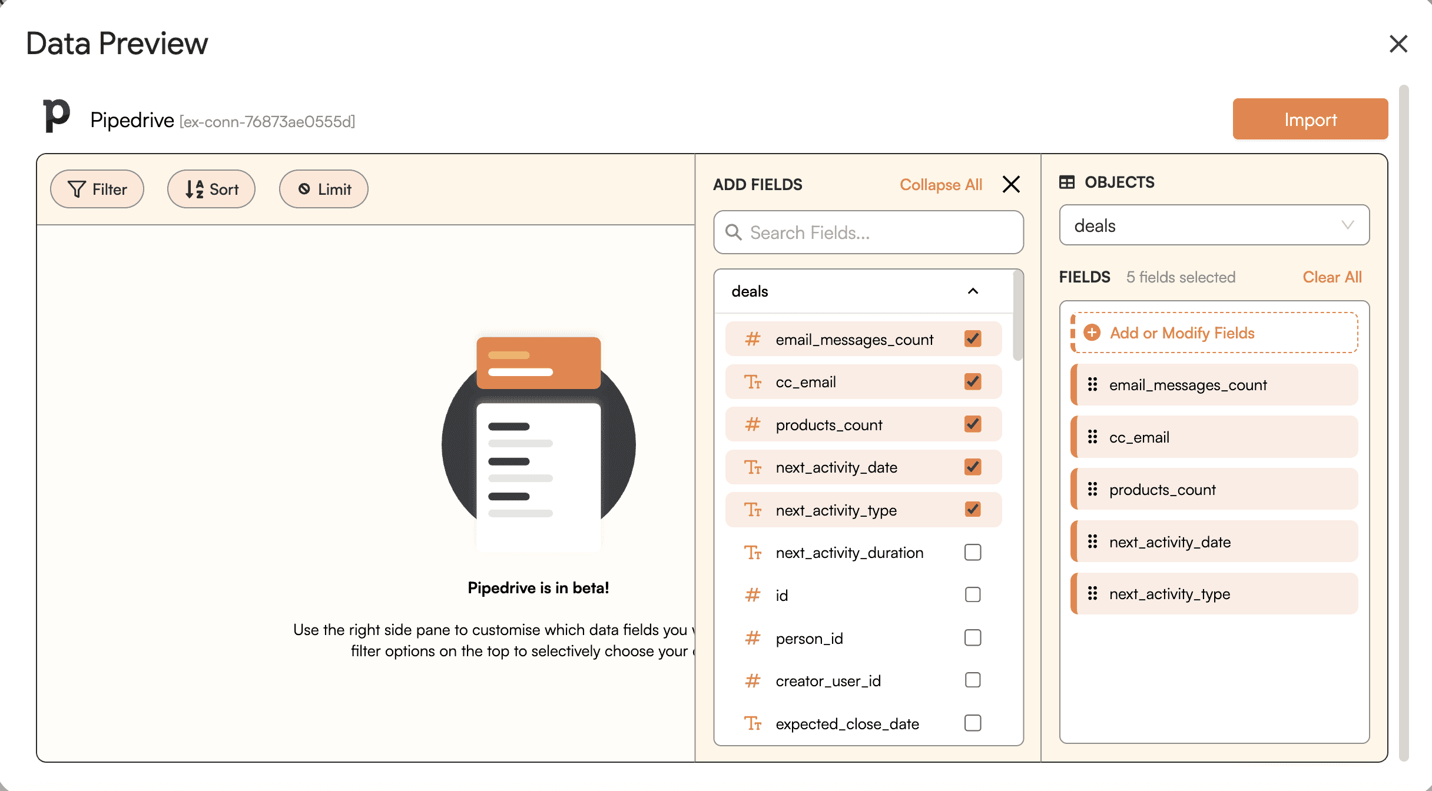Click the text type icon beside expected_close_date

(753, 723)
